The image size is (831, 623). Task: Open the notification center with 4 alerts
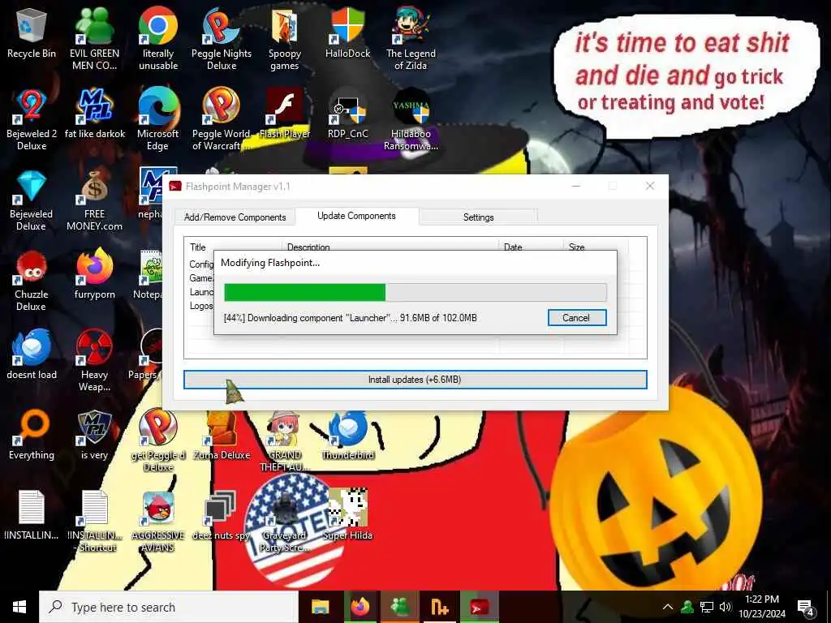click(x=806, y=608)
